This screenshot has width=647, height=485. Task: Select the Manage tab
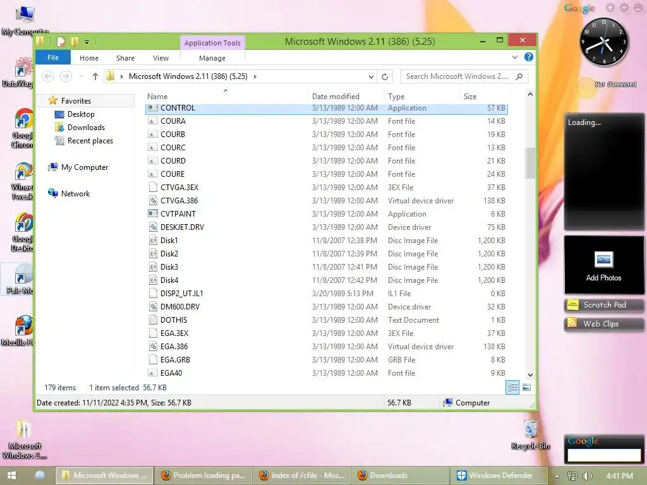[212, 58]
